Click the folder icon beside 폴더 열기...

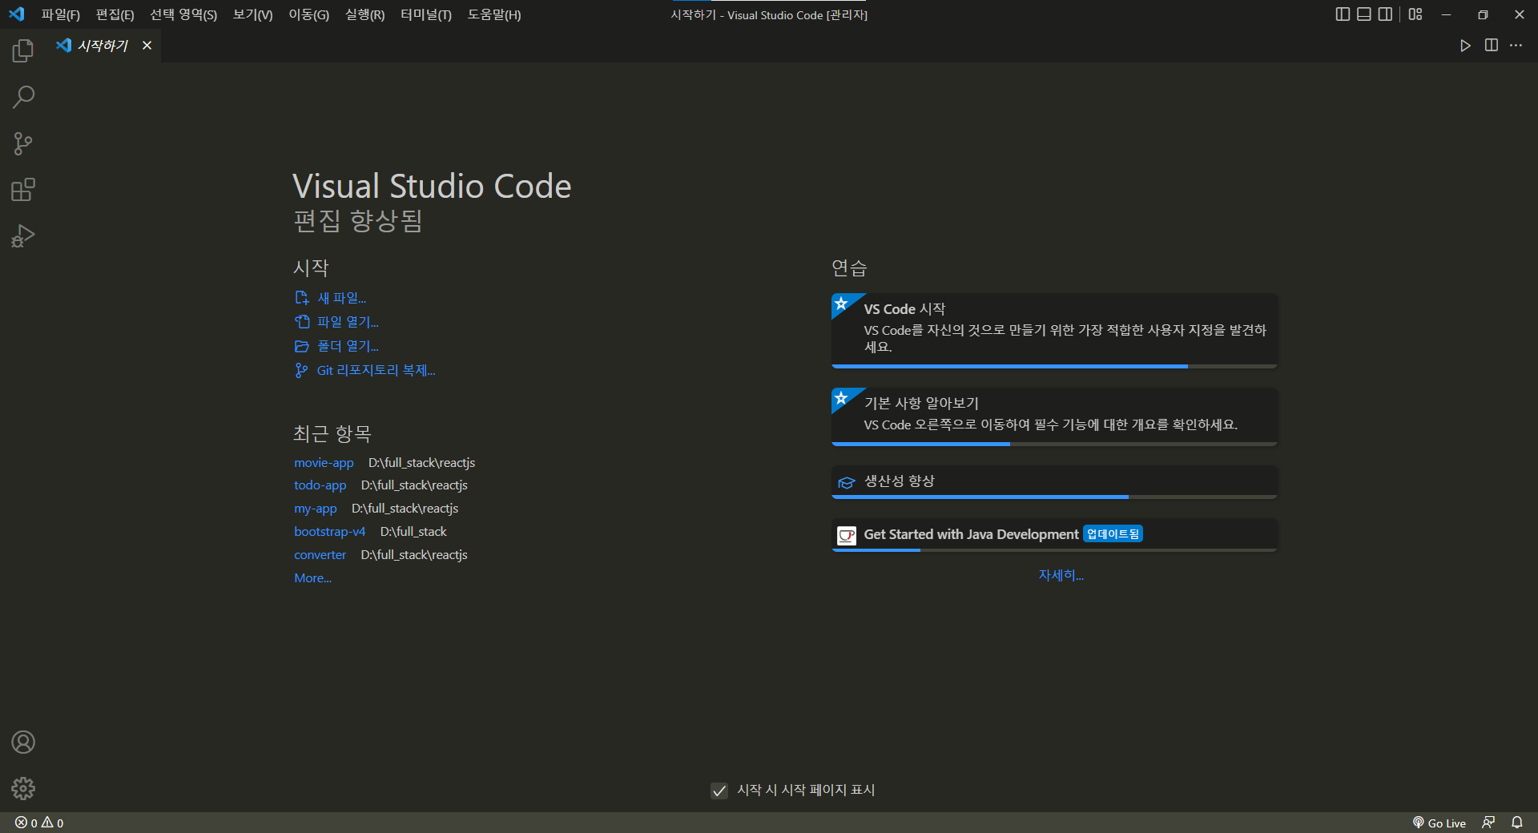[x=302, y=346]
